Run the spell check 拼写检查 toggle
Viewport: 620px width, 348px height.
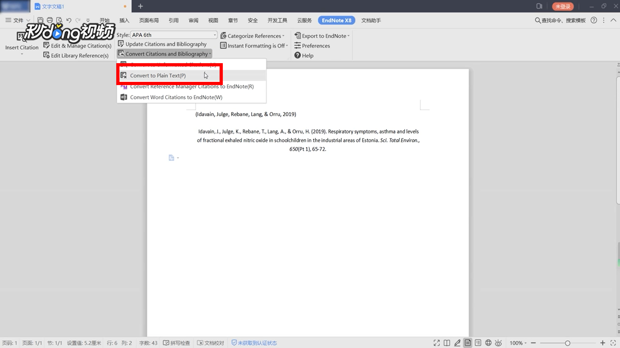176,343
